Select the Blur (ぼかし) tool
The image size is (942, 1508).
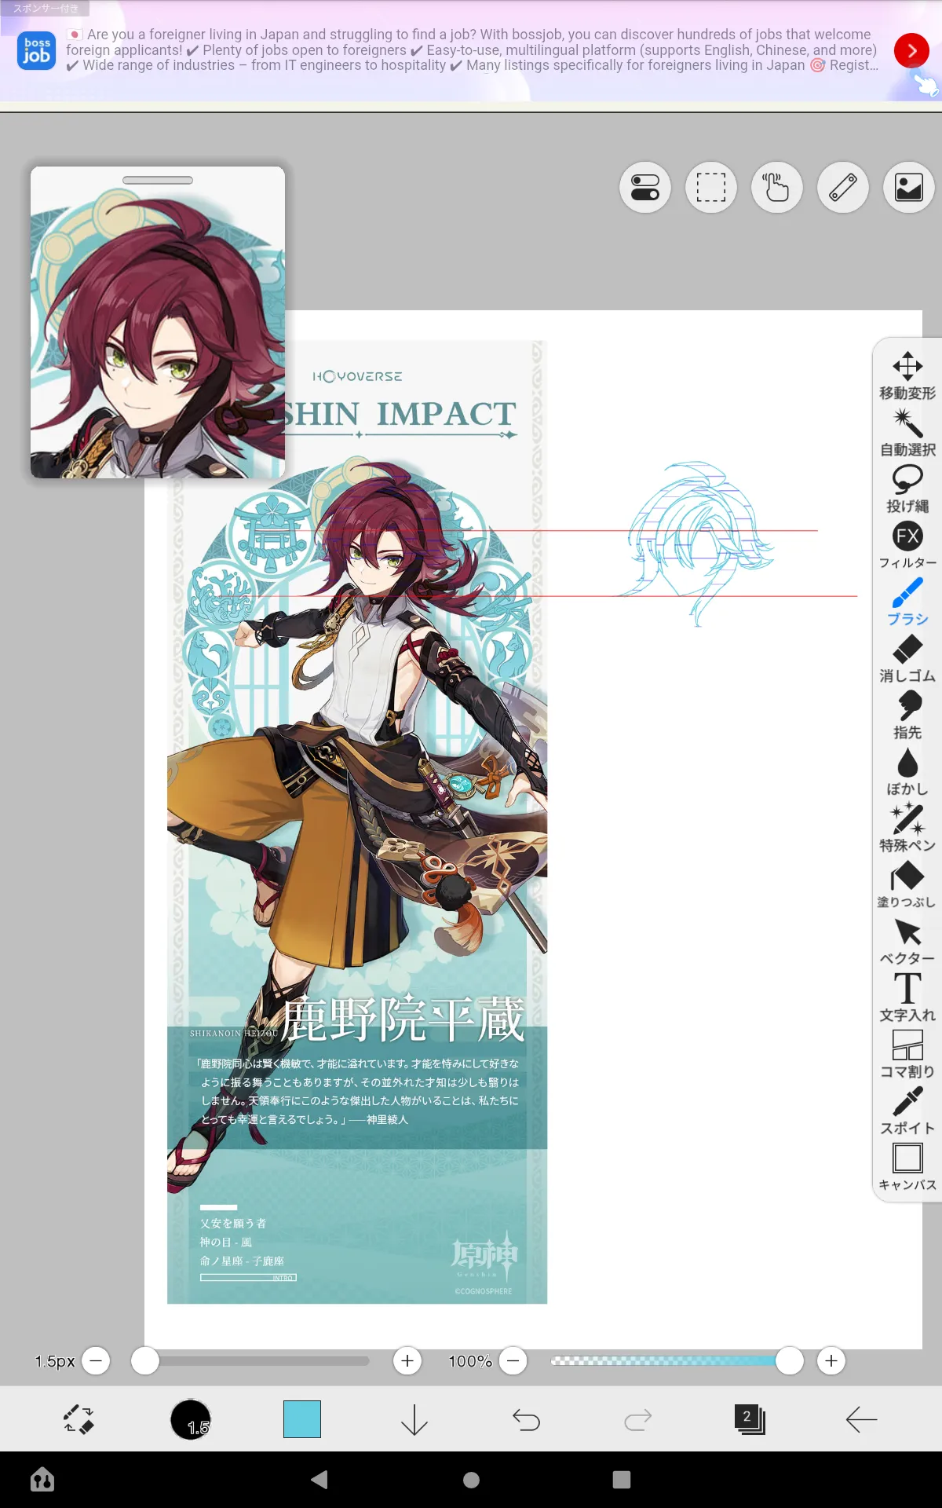point(907,772)
